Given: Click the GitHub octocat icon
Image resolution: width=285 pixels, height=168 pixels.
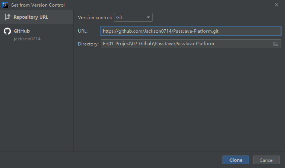Looking at the screenshot, I should [x=7, y=31].
